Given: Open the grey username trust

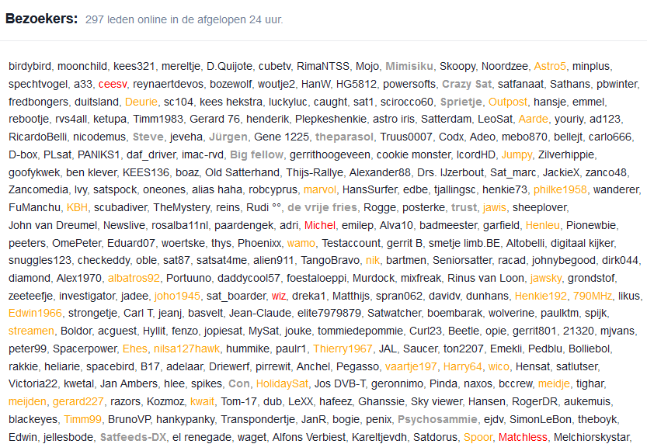Looking at the screenshot, I should tap(464, 207).
